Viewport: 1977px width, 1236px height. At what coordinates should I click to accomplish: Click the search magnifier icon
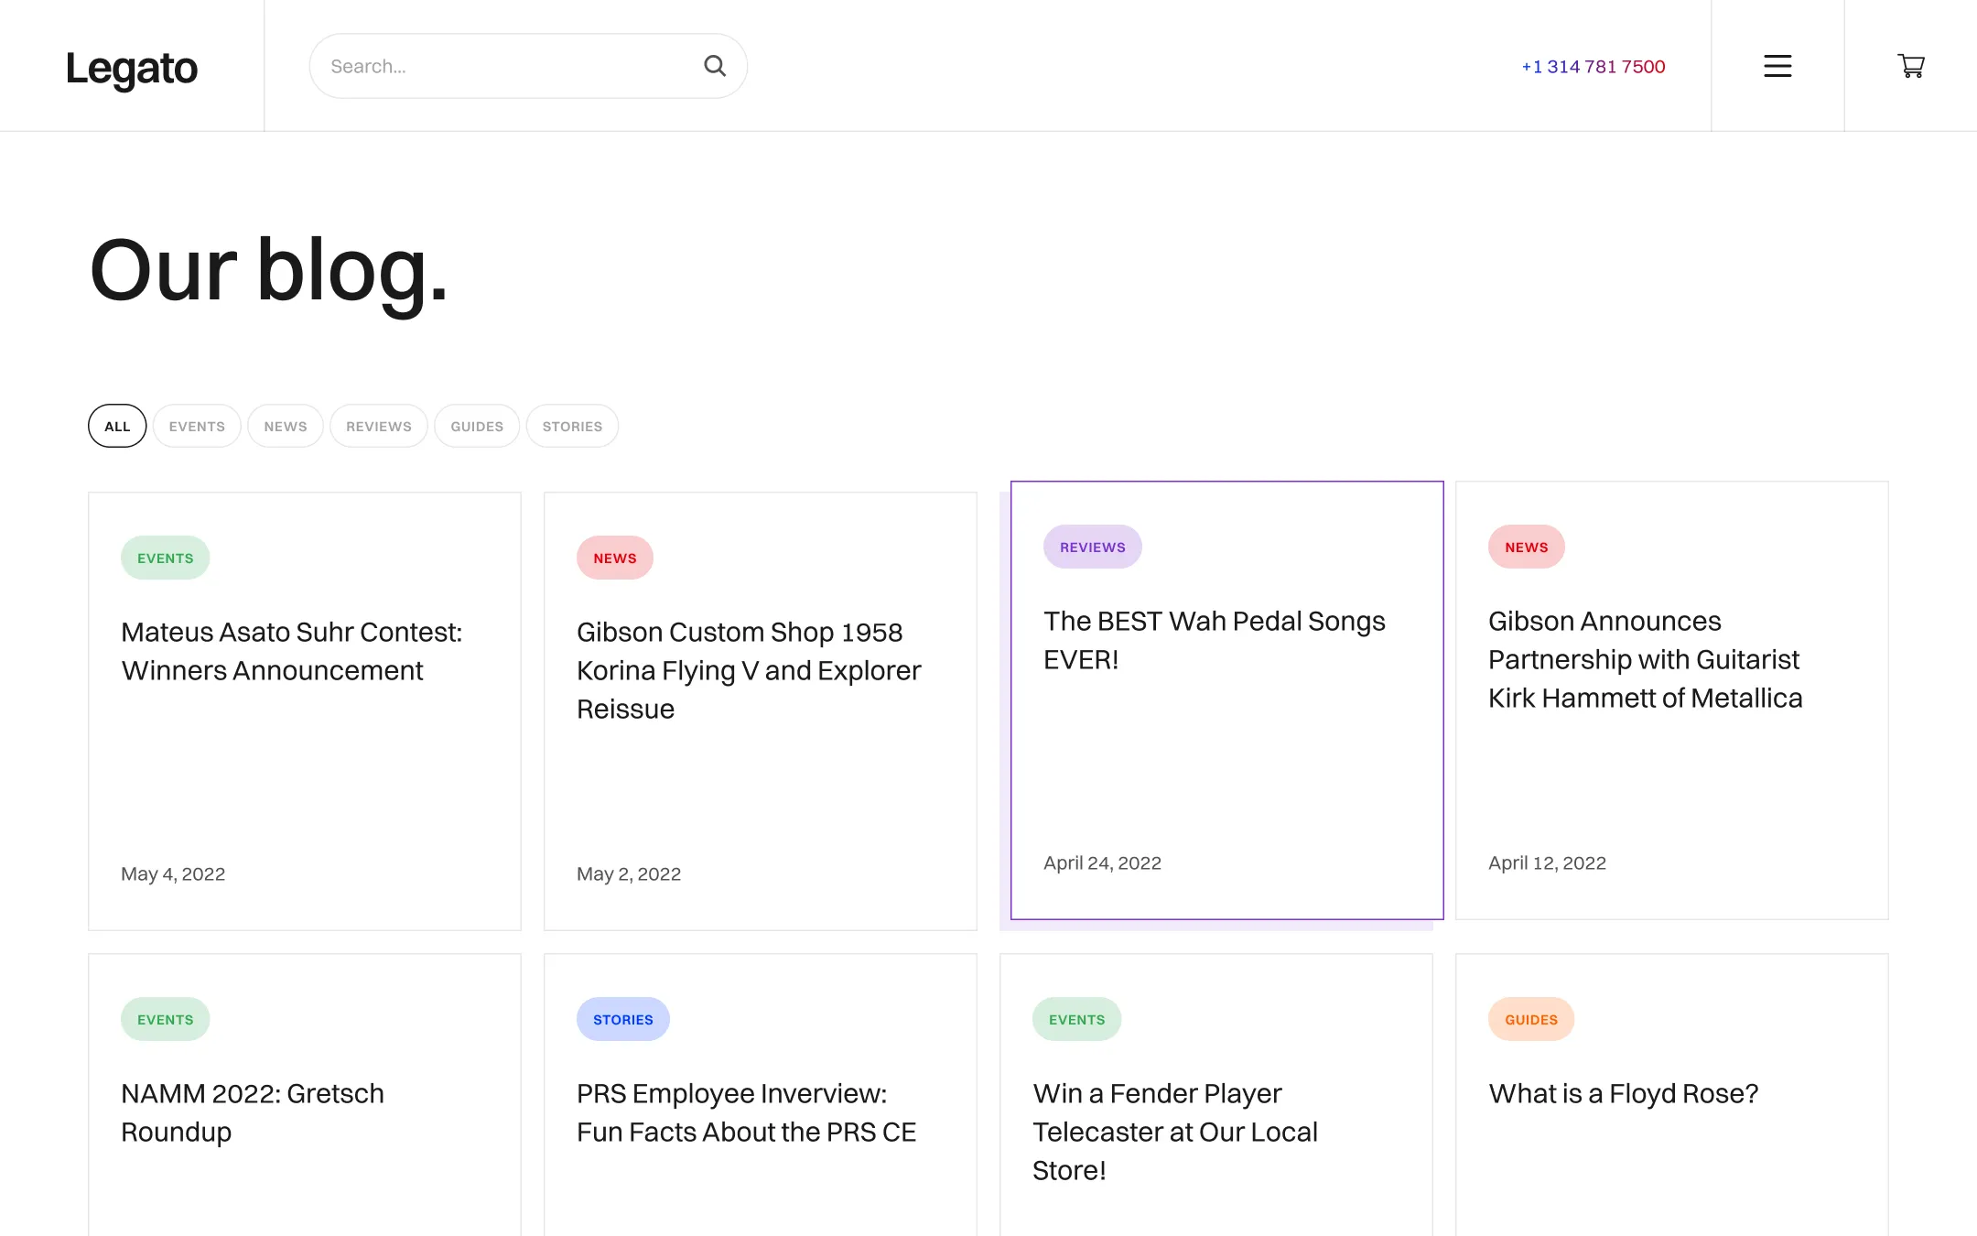[x=714, y=66]
